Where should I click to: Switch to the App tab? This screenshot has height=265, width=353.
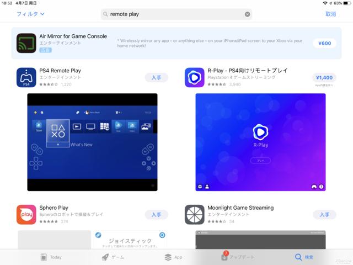(173, 257)
